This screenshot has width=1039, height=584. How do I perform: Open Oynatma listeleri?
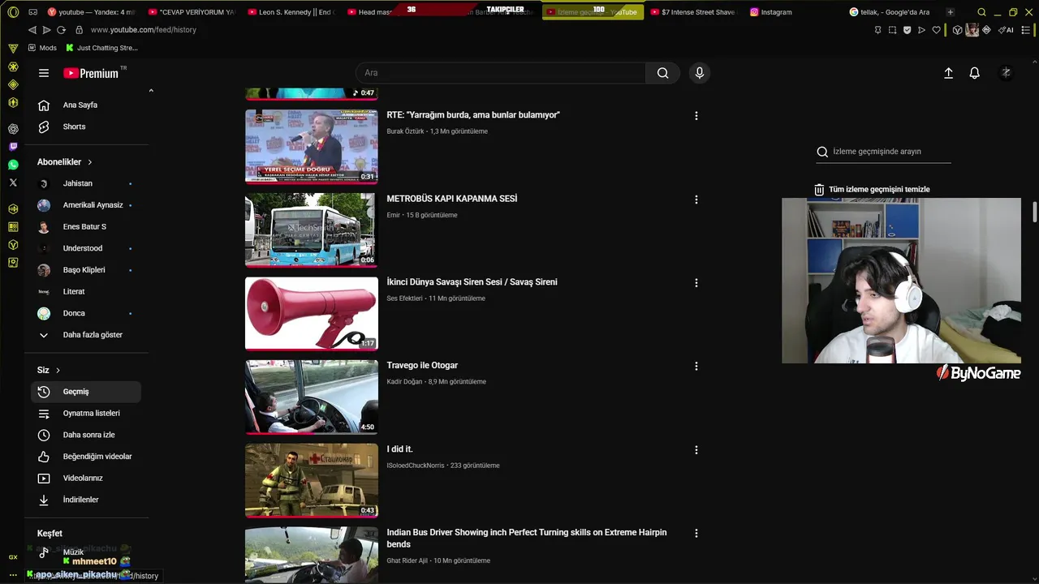86,414
